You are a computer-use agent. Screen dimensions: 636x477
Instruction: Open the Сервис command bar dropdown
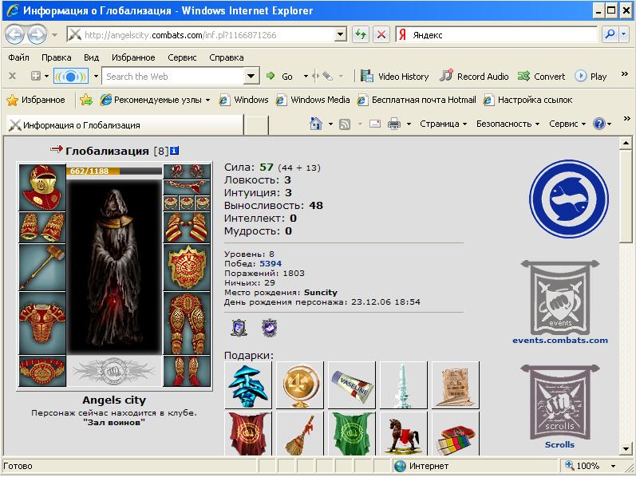click(x=567, y=124)
